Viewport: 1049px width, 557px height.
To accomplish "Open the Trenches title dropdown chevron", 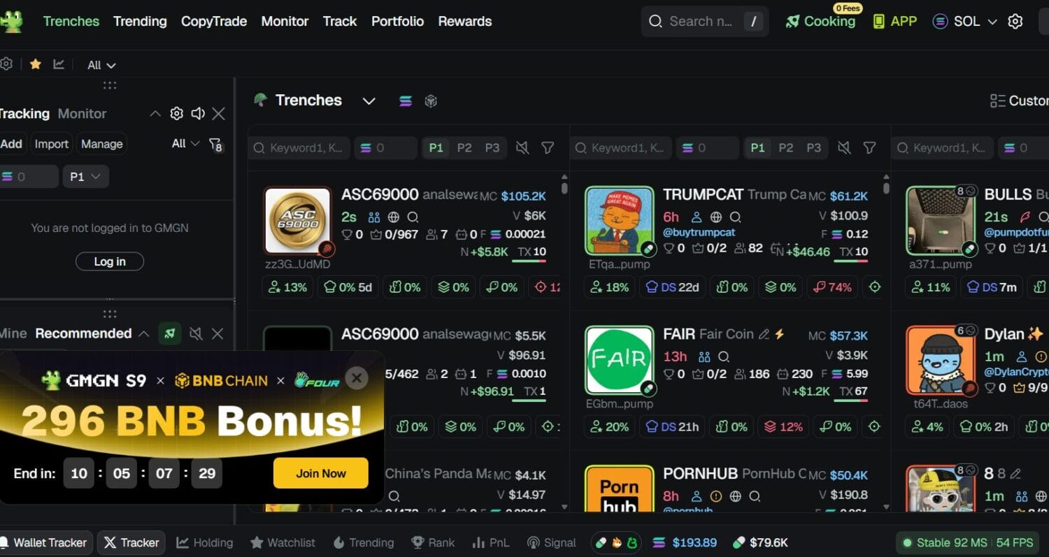I will (369, 101).
